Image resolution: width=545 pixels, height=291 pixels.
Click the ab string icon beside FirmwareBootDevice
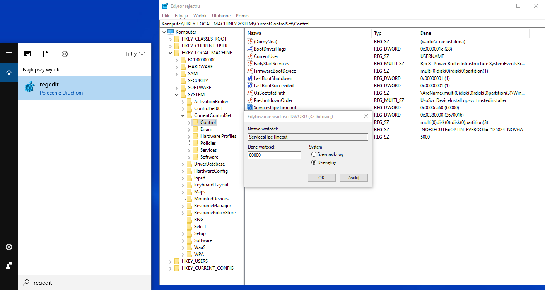(249, 71)
